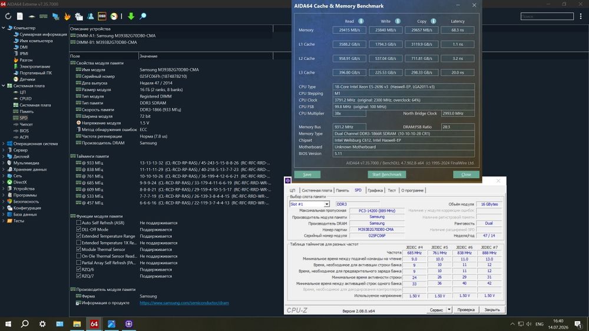The height and width of the screenshot is (331, 589).
Task: Click the magnifier search toolbar icon
Action: tap(143, 16)
